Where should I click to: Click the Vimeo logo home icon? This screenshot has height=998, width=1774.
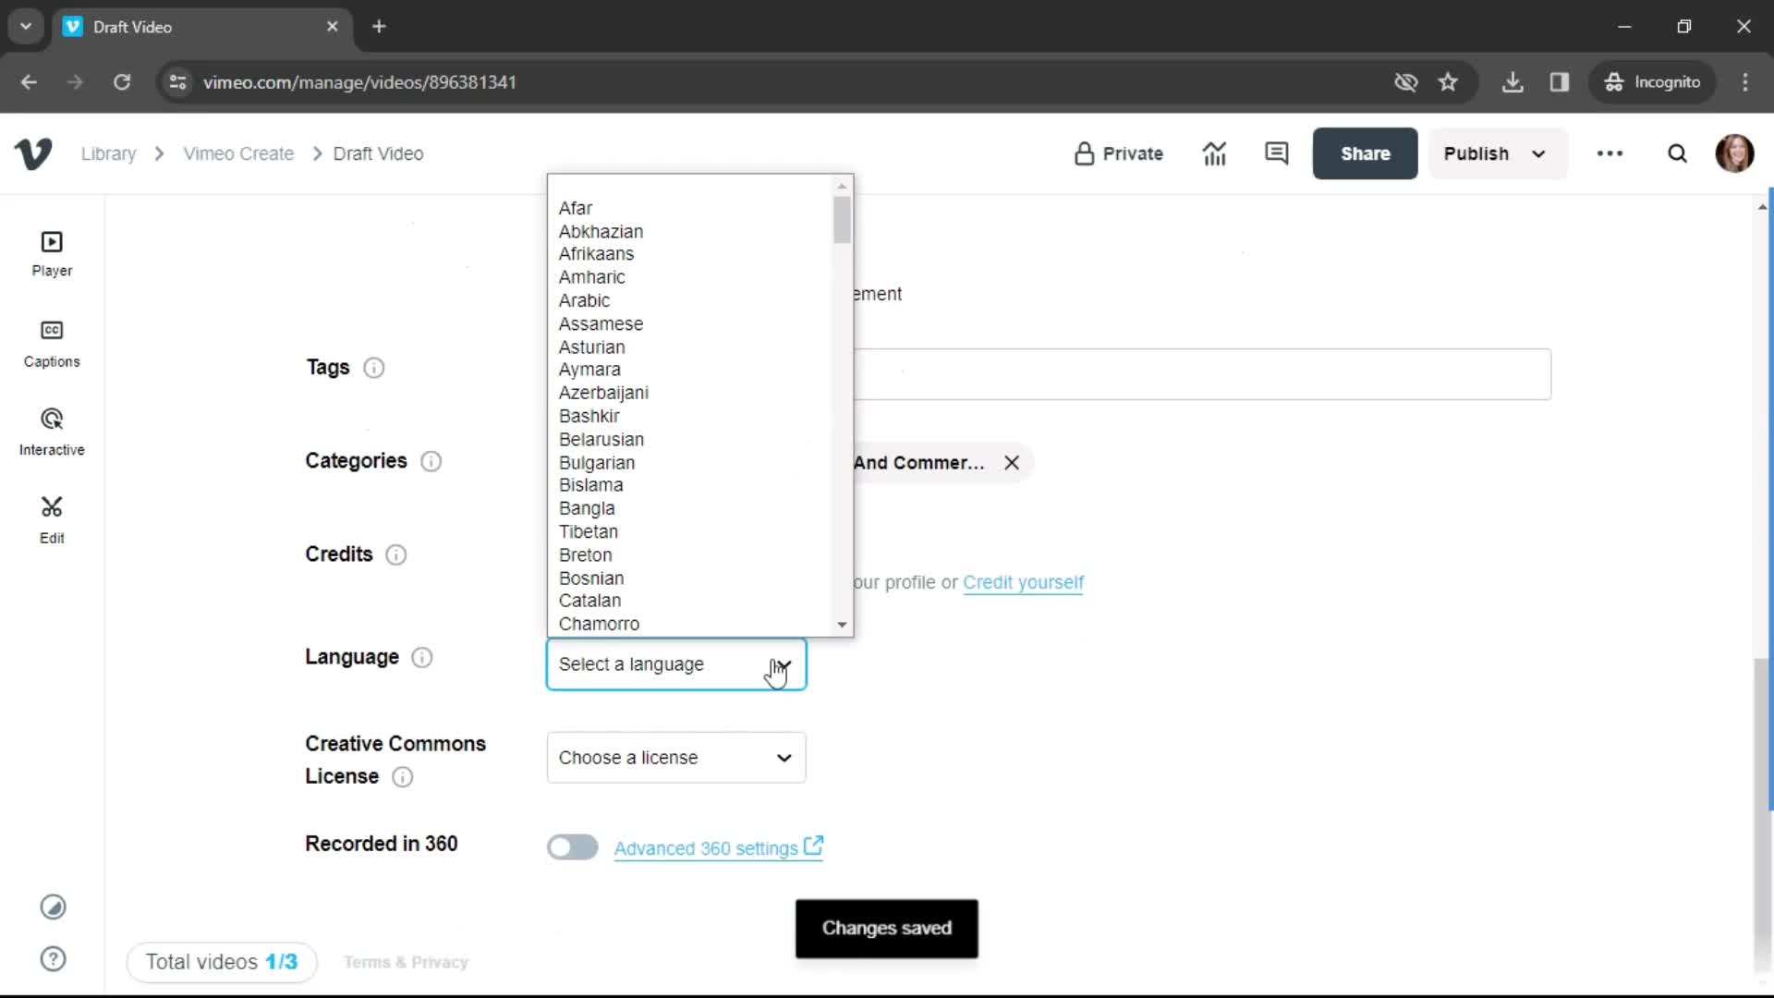click(x=33, y=153)
